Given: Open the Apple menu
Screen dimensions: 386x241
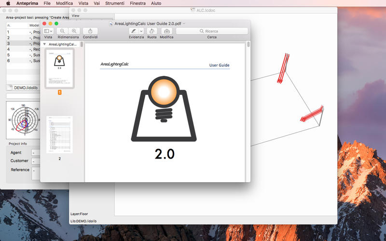Looking at the screenshot, I should (x=8, y=3).
